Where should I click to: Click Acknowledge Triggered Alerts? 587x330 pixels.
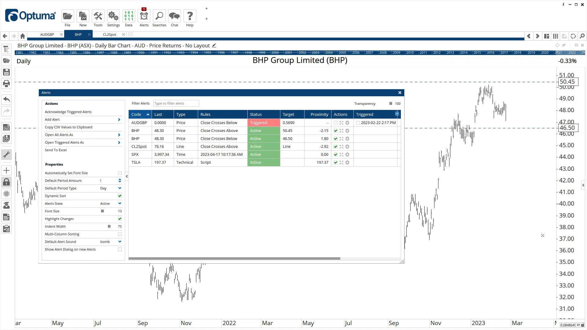[68, 112]
